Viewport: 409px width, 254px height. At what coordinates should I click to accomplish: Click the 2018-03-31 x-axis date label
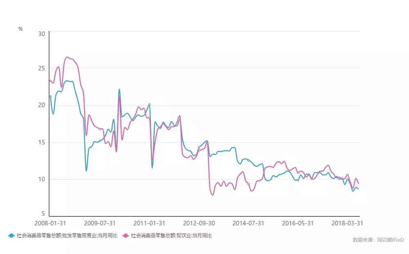pyautogui.click(x=347, y=223)
